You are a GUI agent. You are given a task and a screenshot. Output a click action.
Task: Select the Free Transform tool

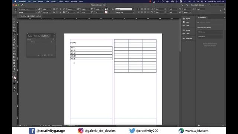coord(14,54)
